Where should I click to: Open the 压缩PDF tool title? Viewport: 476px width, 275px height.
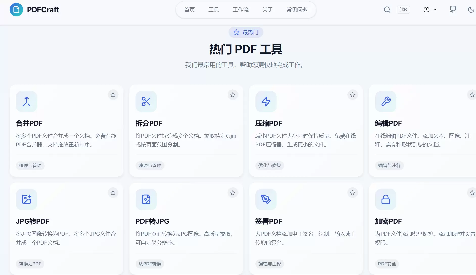[x=269, y=123]
